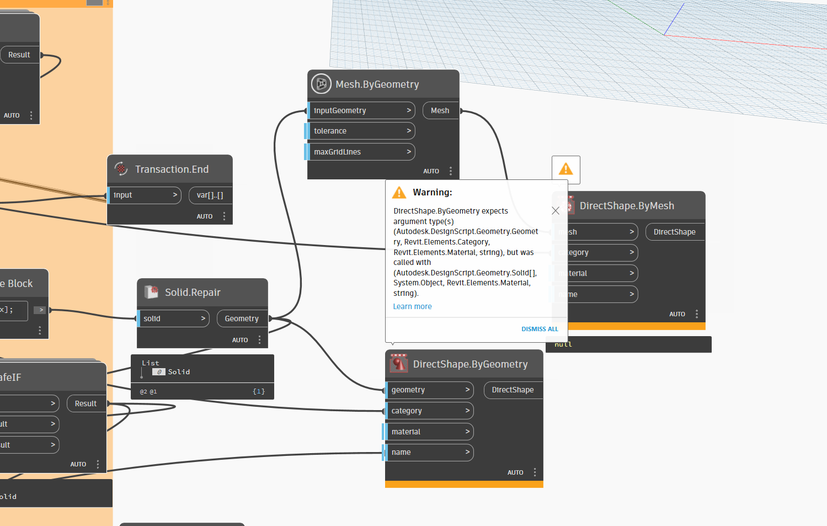
Task: Expand the Transaction.End input port chevron
Action: pos(175,195)
